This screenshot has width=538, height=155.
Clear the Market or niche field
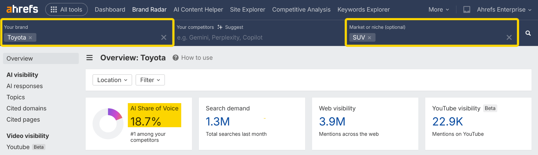point(509,38)
